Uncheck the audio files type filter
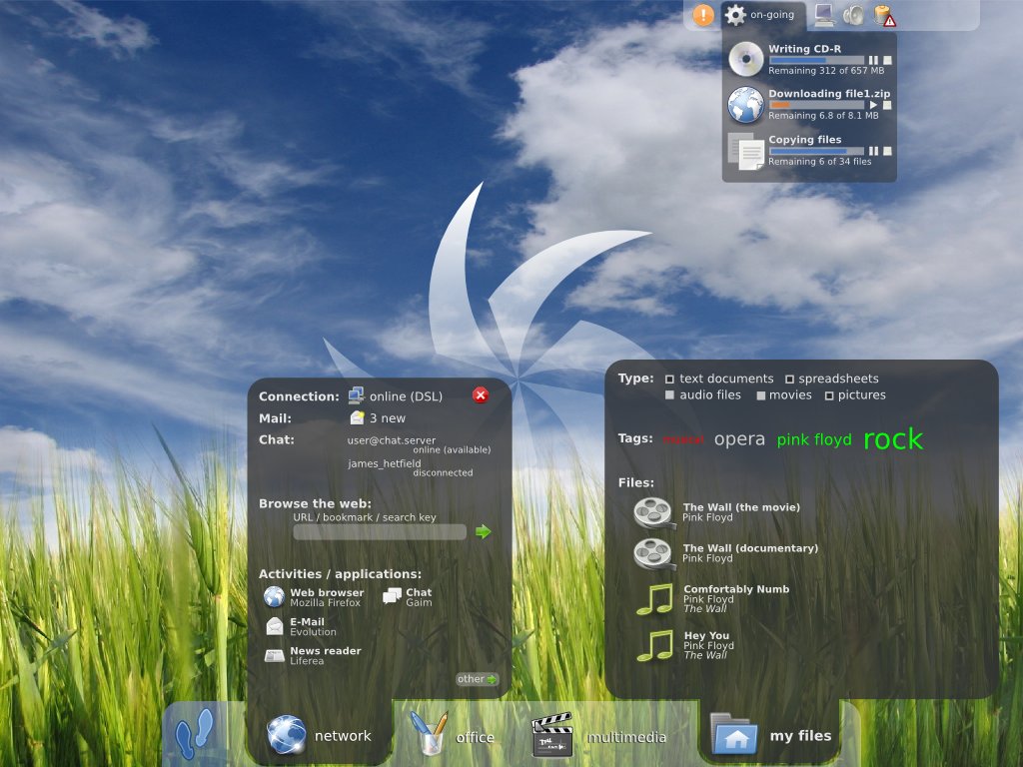Viewport: 1023px width, 767px height. (670, 395)
